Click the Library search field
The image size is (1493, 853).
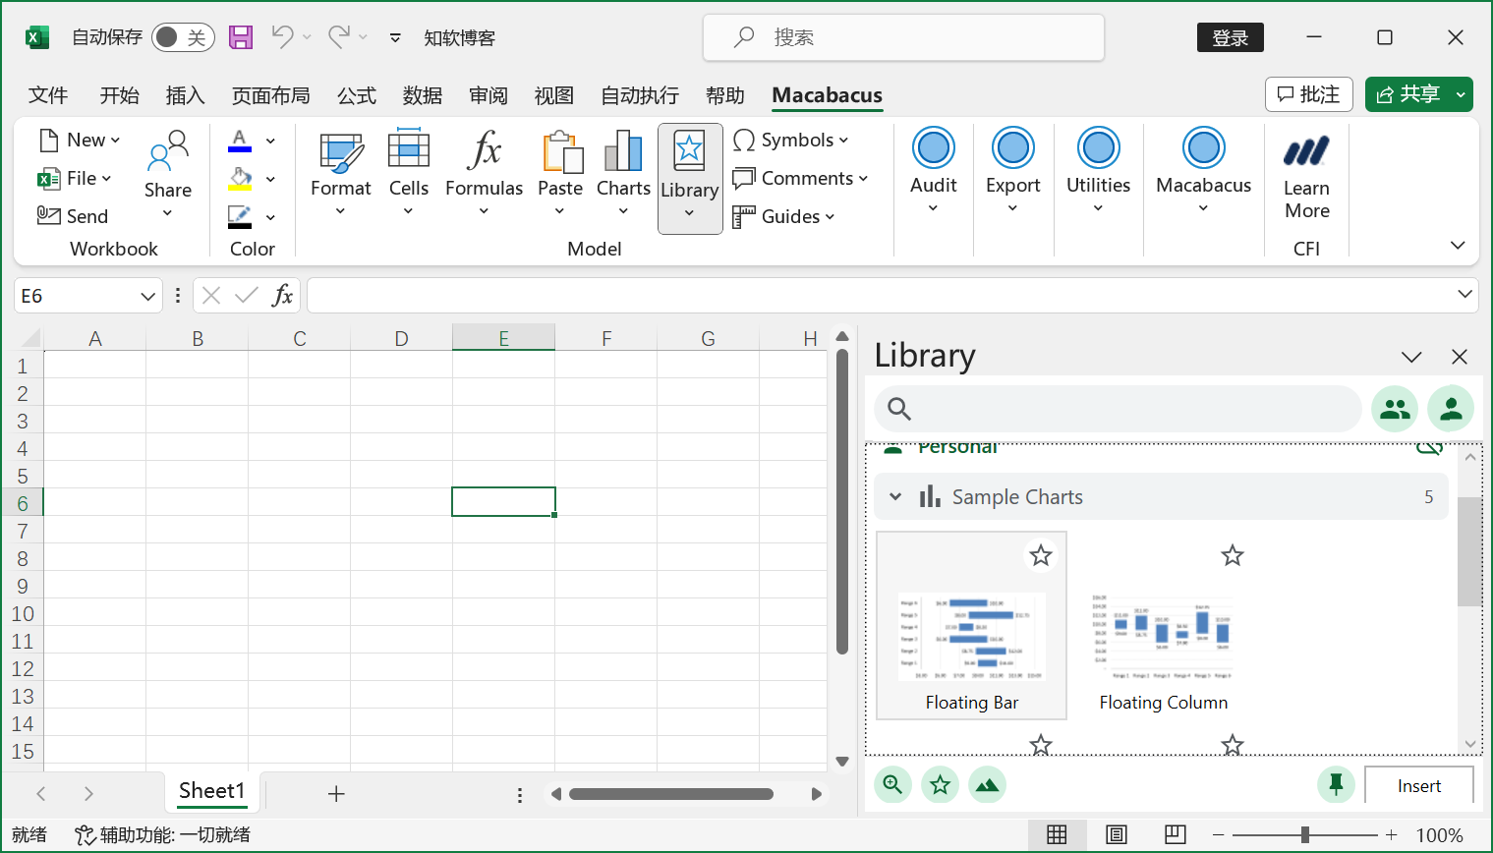[1119, 409]
